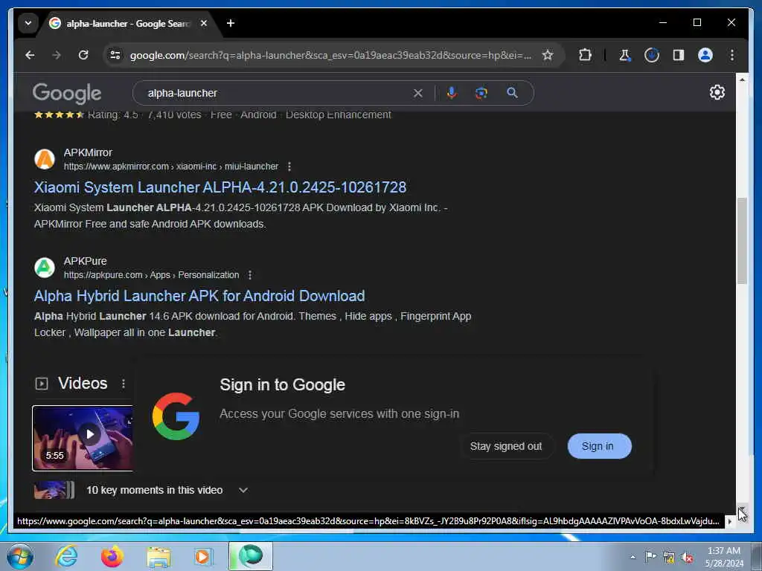Screen dimensions: 762x571
Task: Open the Chrome profile avatar
Action: [705, 55]
